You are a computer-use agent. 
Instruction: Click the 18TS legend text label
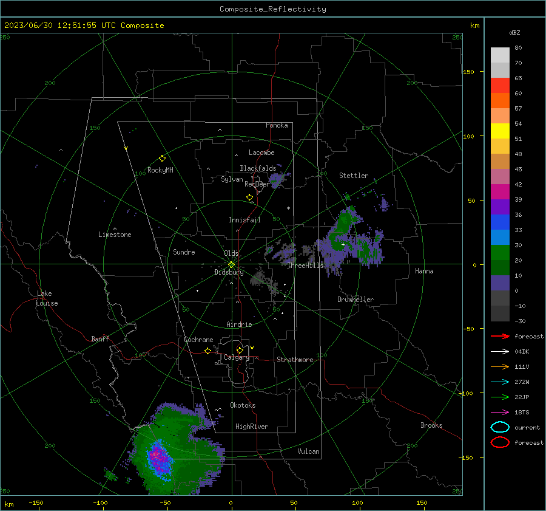(x=522, y=413)
